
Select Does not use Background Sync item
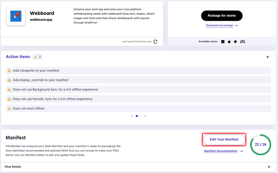(138, 90)
